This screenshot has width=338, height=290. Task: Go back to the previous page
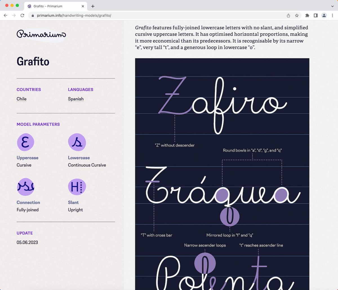tap(6, 15)
